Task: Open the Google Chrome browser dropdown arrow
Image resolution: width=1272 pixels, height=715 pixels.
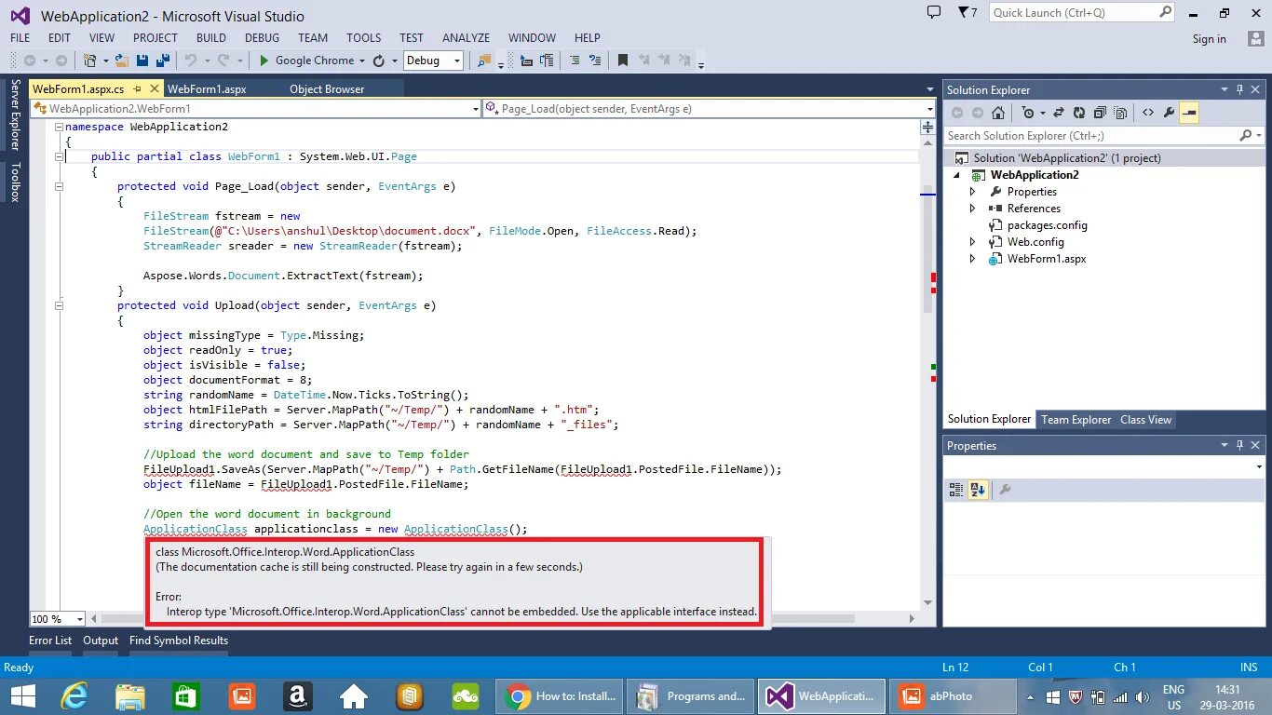Action: pos(361,61)
